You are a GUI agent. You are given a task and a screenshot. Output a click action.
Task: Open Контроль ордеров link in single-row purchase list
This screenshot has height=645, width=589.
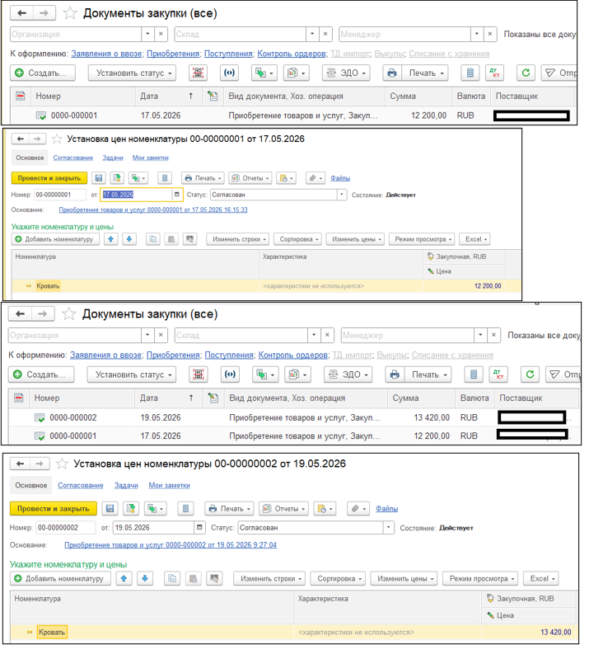[x=292, y=54]
